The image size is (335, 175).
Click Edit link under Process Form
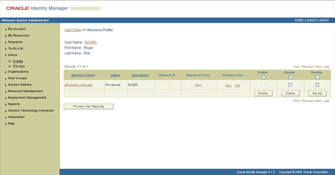pos(237,85)
